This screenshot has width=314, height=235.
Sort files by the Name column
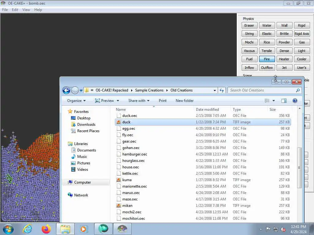tap(154, 110)
